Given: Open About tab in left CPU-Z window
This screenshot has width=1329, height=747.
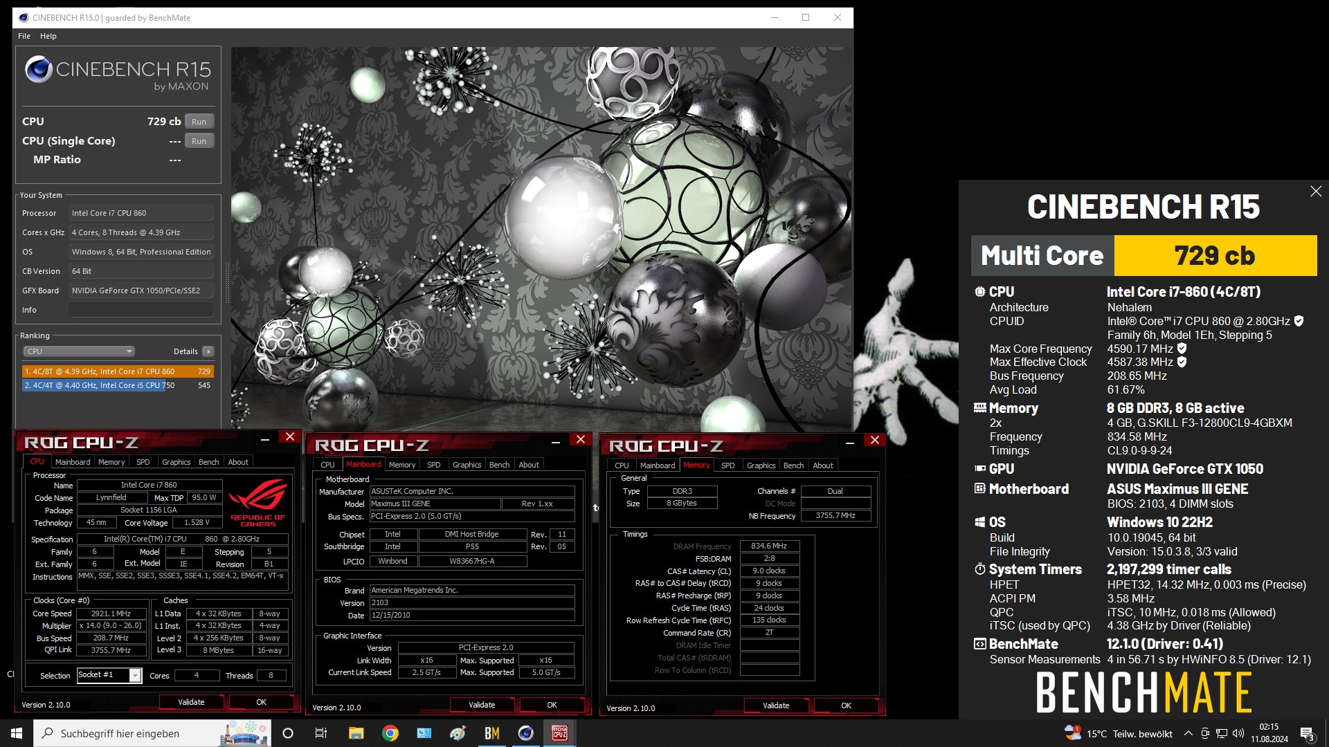Looking at the screenshot, I should click(x=238, y=462).
